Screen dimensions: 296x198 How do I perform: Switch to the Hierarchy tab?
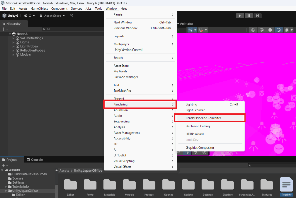pos(14,24)
